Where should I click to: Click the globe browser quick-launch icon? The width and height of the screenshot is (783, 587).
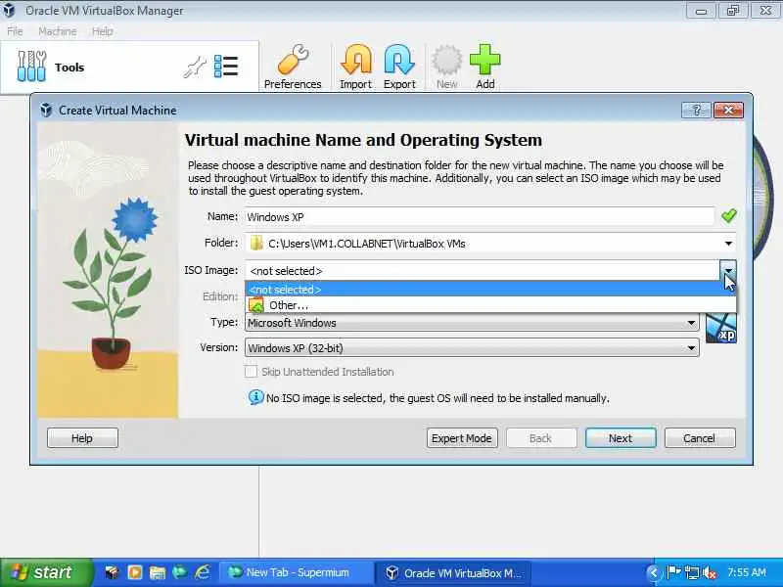click(x=180, y=572)
